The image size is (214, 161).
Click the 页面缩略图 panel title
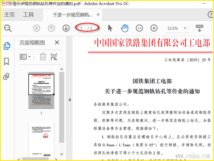32,43
